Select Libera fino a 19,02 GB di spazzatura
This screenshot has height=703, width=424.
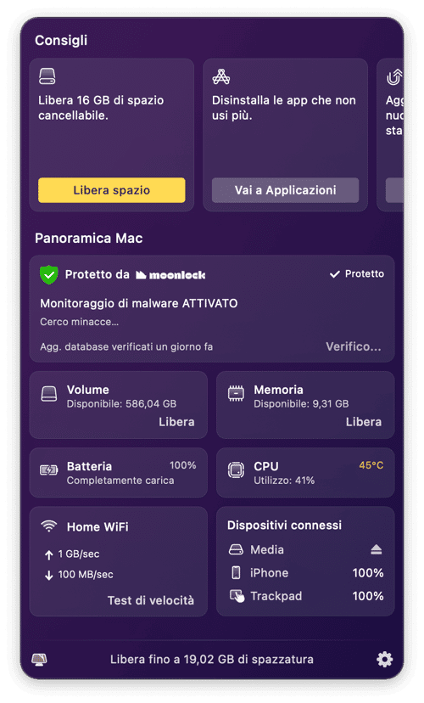pos(212,659)
